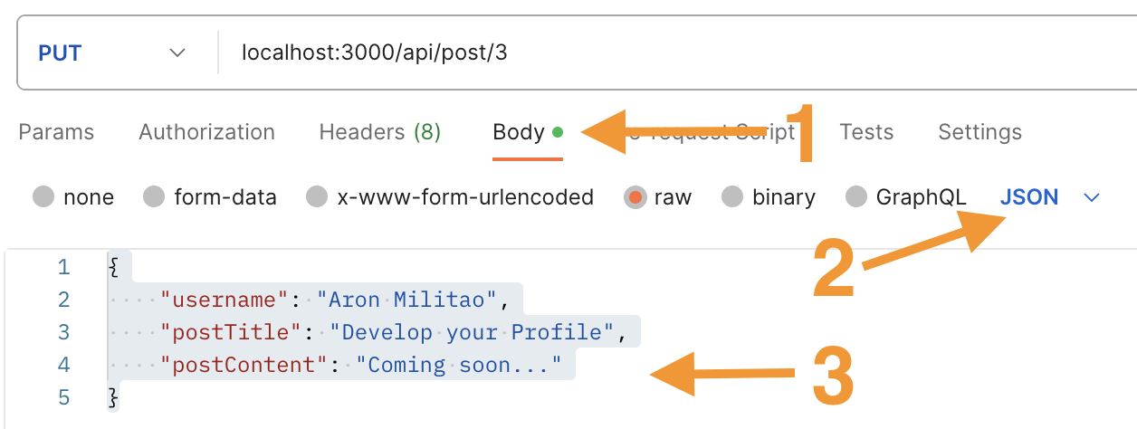Click the chevron next to JSON
Image resolution: width=1137 pixels, height=429 pixels.
pyautogui.click(x=1092, y=197)
